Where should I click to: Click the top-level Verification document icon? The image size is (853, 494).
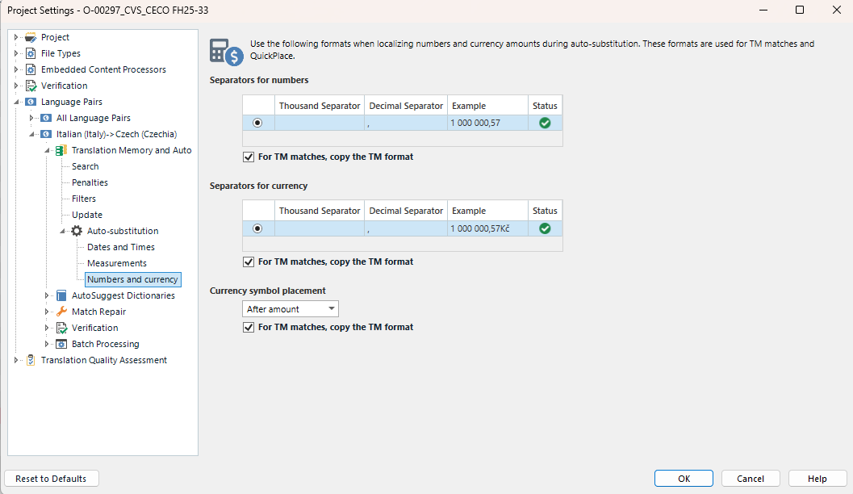pos(31,86)
